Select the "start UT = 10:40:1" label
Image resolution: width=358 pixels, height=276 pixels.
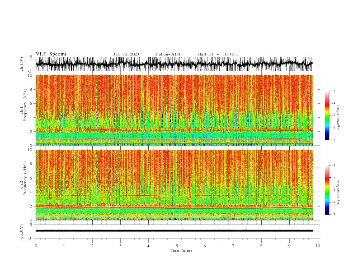click(x=218, y=54)
